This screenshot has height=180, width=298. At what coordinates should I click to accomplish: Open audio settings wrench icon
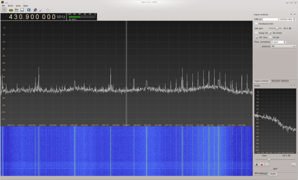(x=293, y=165)
